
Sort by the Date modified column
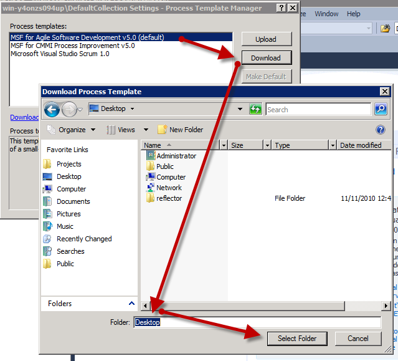363,145
